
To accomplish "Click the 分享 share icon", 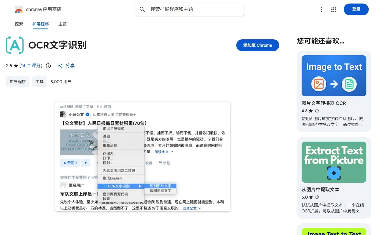I will [60, 66].
